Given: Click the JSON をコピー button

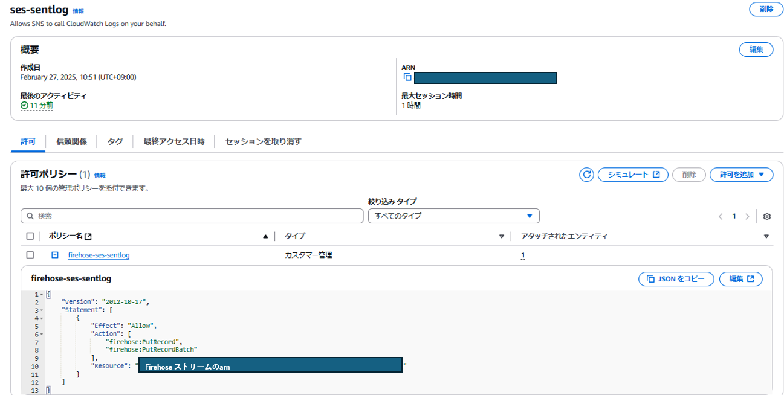Looking at the screenshot, I should [x=676, y=279].
